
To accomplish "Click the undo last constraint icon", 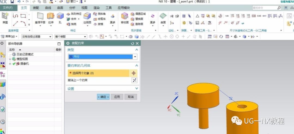I will click(134, 80).
